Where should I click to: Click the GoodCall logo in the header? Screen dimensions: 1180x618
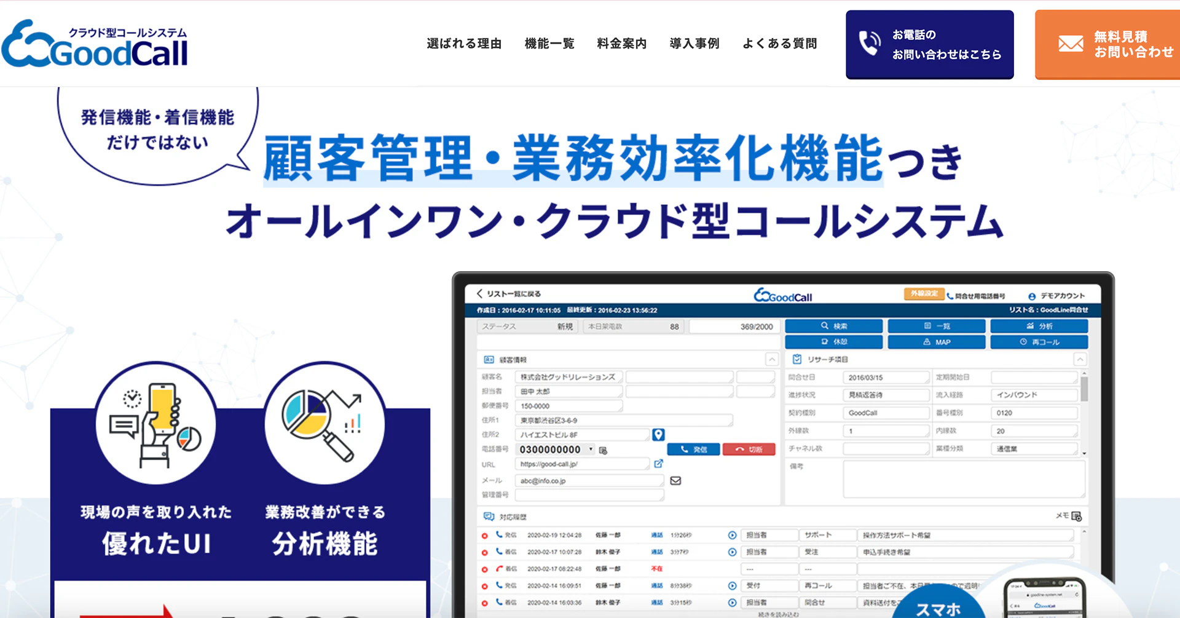click(95, 44)
